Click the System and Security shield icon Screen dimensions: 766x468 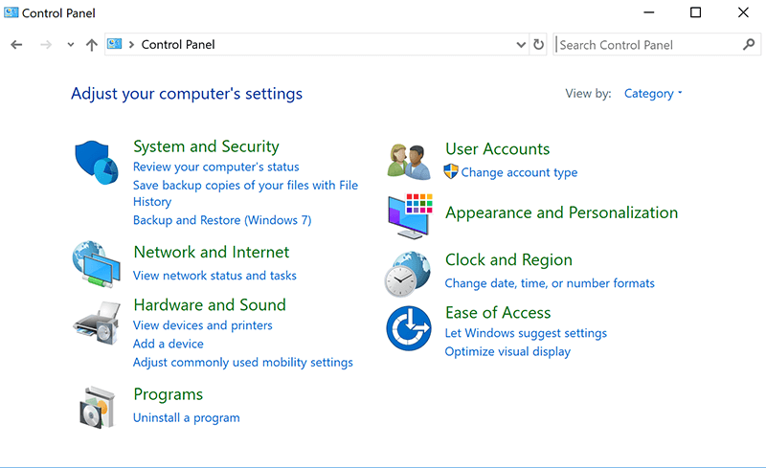97,159
